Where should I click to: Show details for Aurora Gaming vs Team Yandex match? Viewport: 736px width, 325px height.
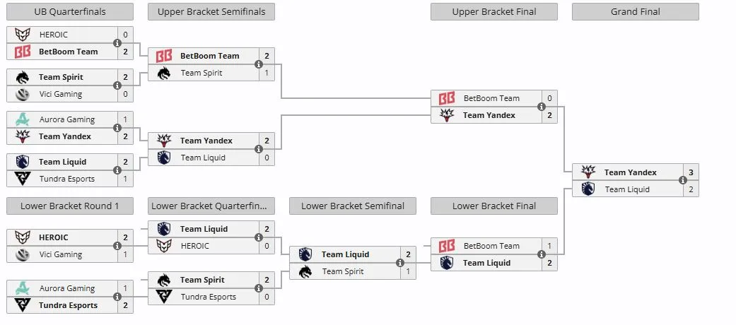click(x=117, y=128)
